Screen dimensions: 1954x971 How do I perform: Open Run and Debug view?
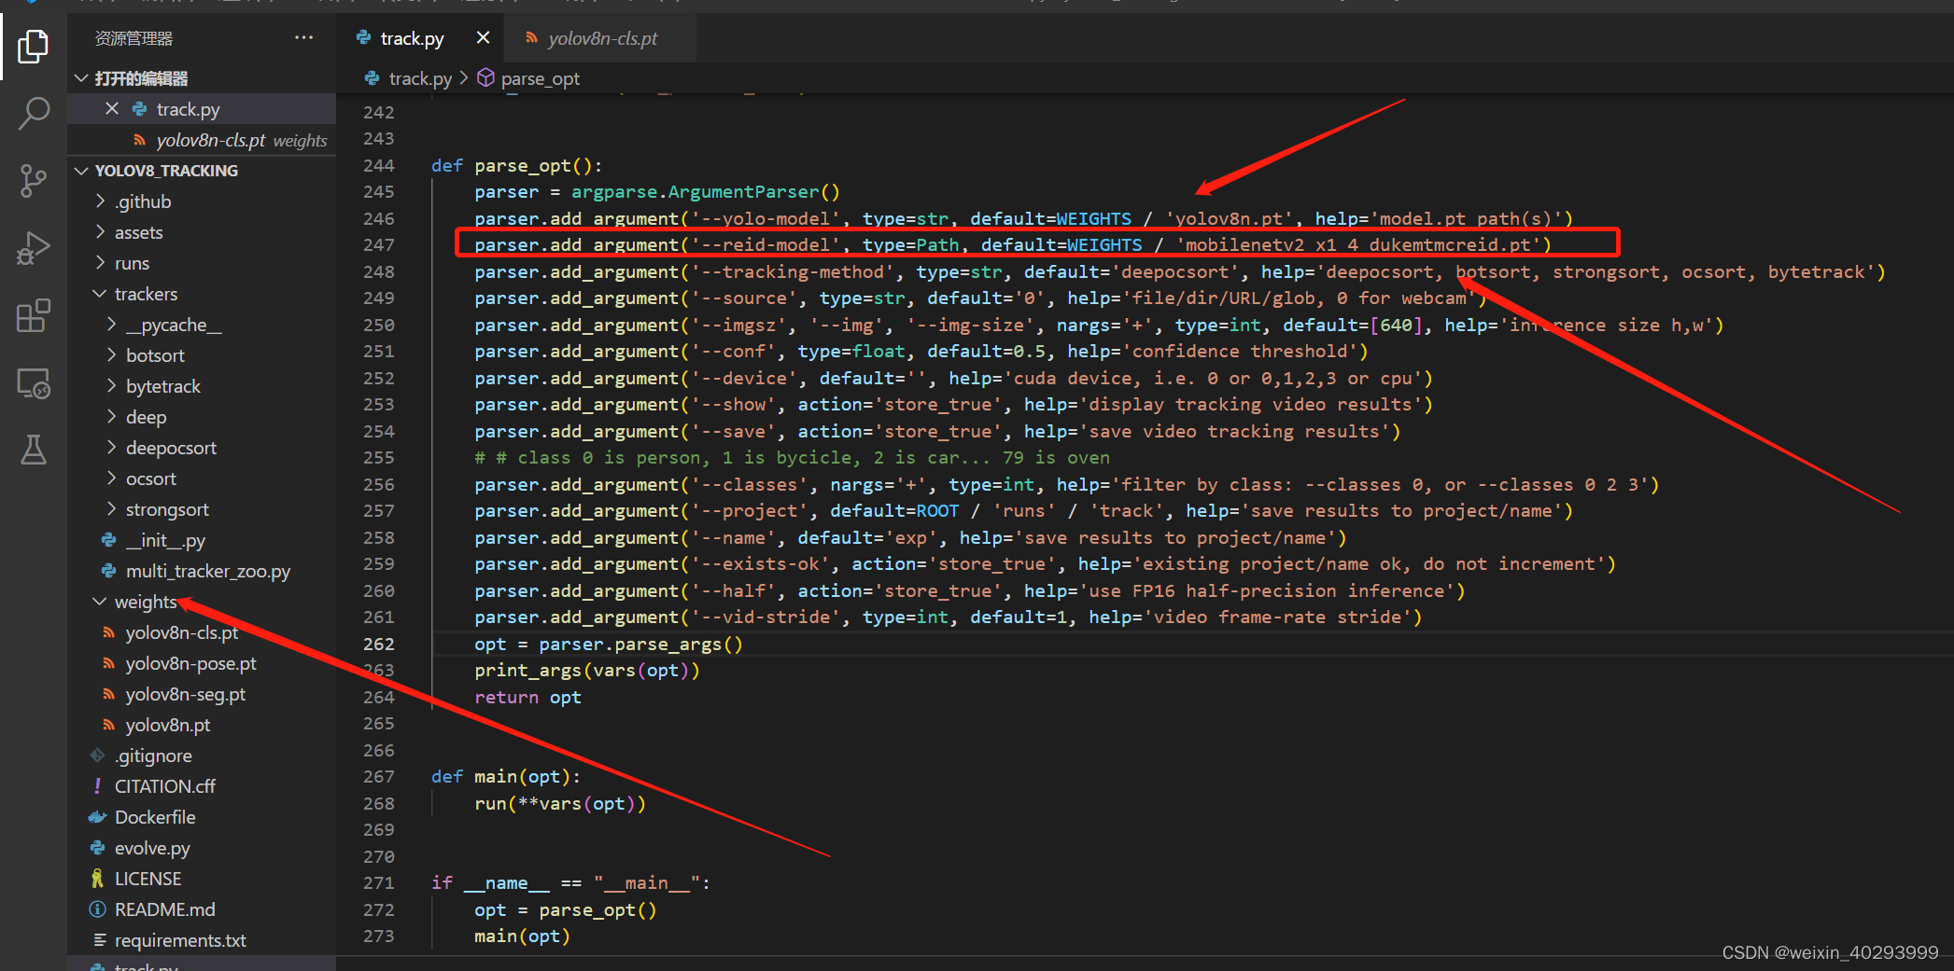(34, 248)
